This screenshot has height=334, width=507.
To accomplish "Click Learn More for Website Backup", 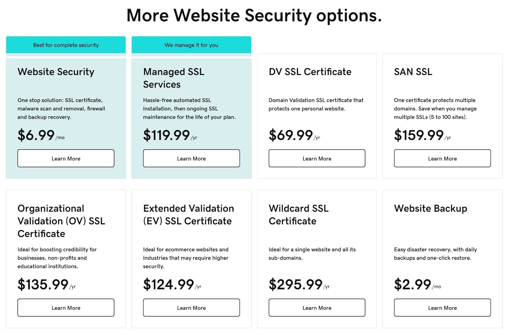I will pos(442,308).
